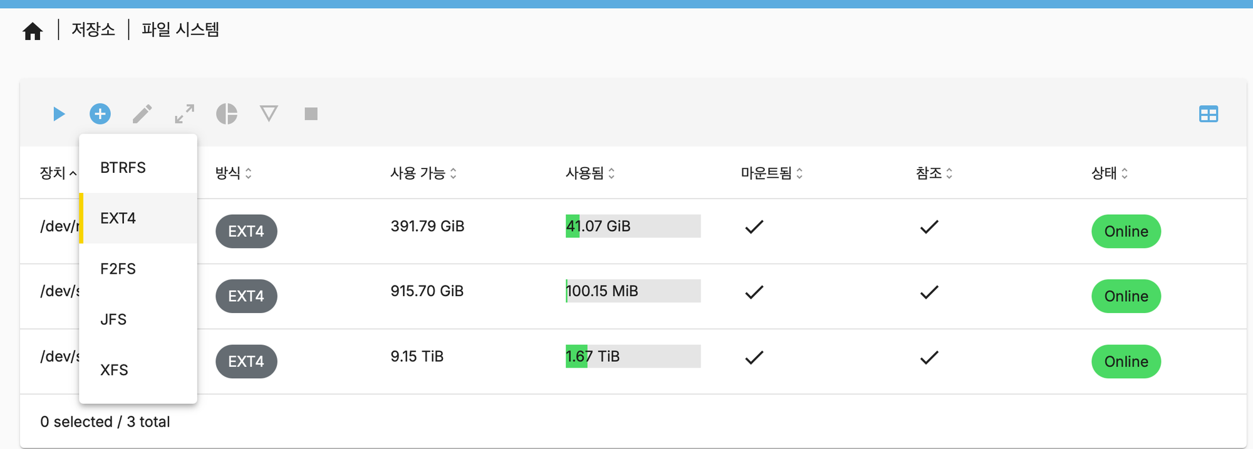Click the unmount eject triangle icon
Viewport: 1253px width, 449px height.
coord(269,114)
